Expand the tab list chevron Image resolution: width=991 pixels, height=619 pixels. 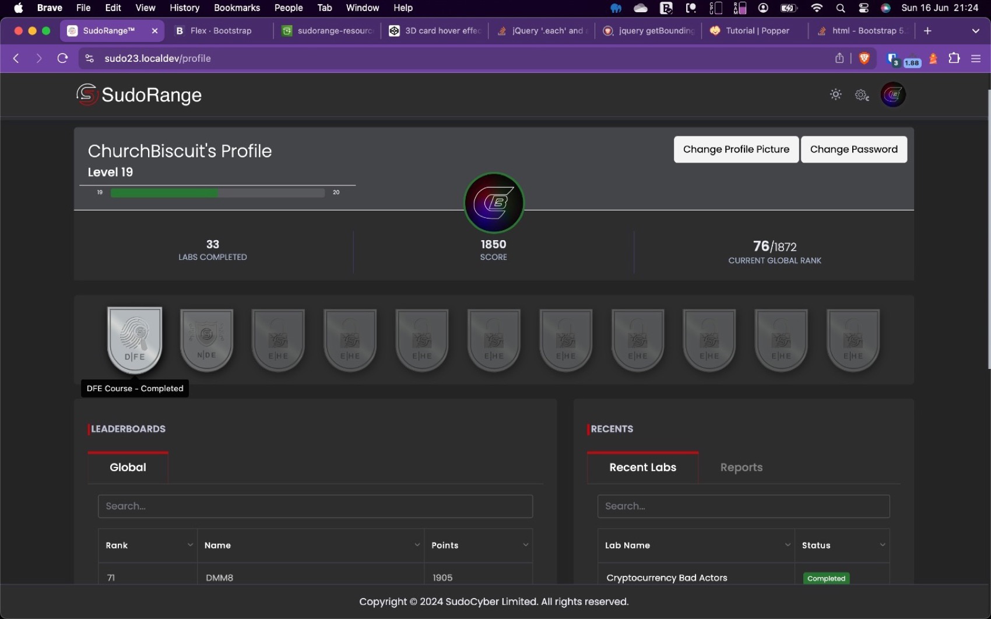click(x=975, y=31)
